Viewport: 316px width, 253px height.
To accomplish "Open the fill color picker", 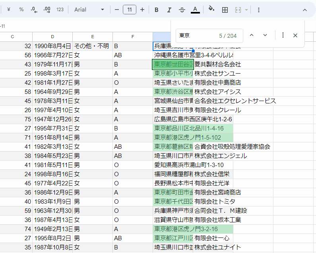I will (x=211, y=10).
